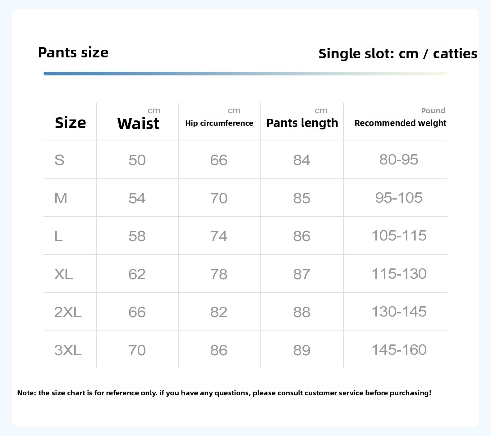The image size is (491, 436).
Task: Select the "Recommended weight" column header
Action: pyautogui.click(x=400, y=123)
